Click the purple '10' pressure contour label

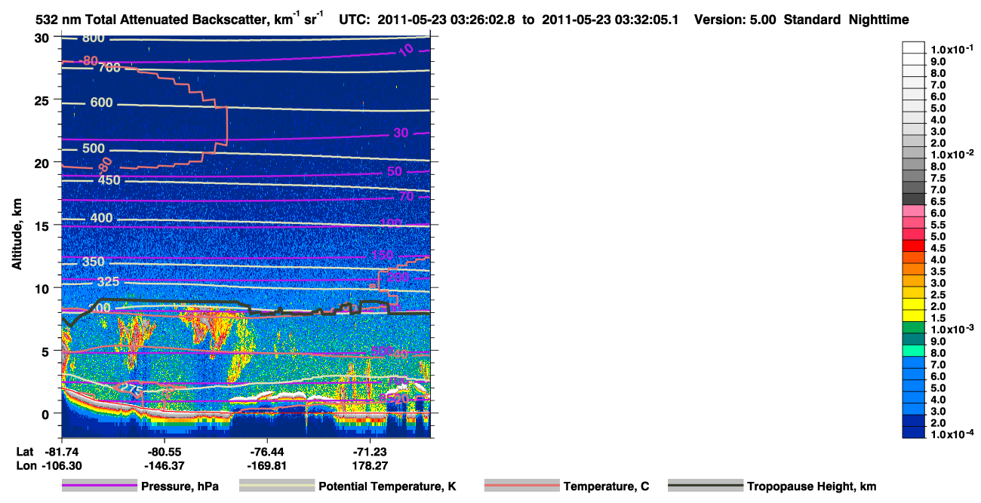pyautogui.click(x=405, y=51)
